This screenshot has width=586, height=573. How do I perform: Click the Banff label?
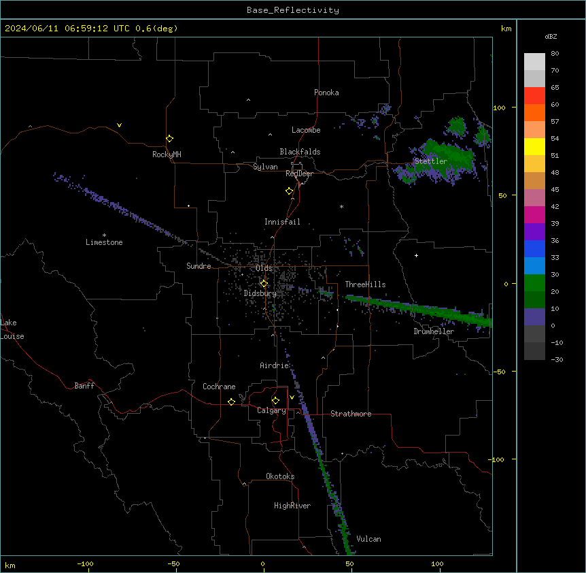pos(84,386)
